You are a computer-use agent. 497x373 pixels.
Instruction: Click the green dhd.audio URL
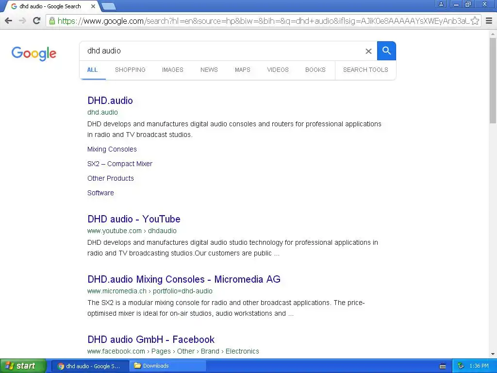[103, 112]
